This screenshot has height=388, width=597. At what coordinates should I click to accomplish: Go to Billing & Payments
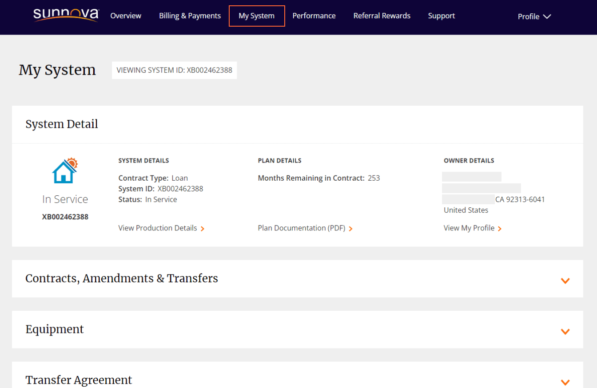pyautogui.click(x=190, y=16)
